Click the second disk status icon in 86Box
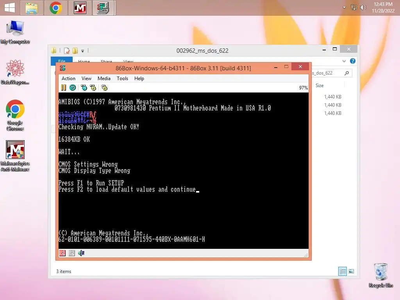Screen dimensions: 400x300 [72, 253]
